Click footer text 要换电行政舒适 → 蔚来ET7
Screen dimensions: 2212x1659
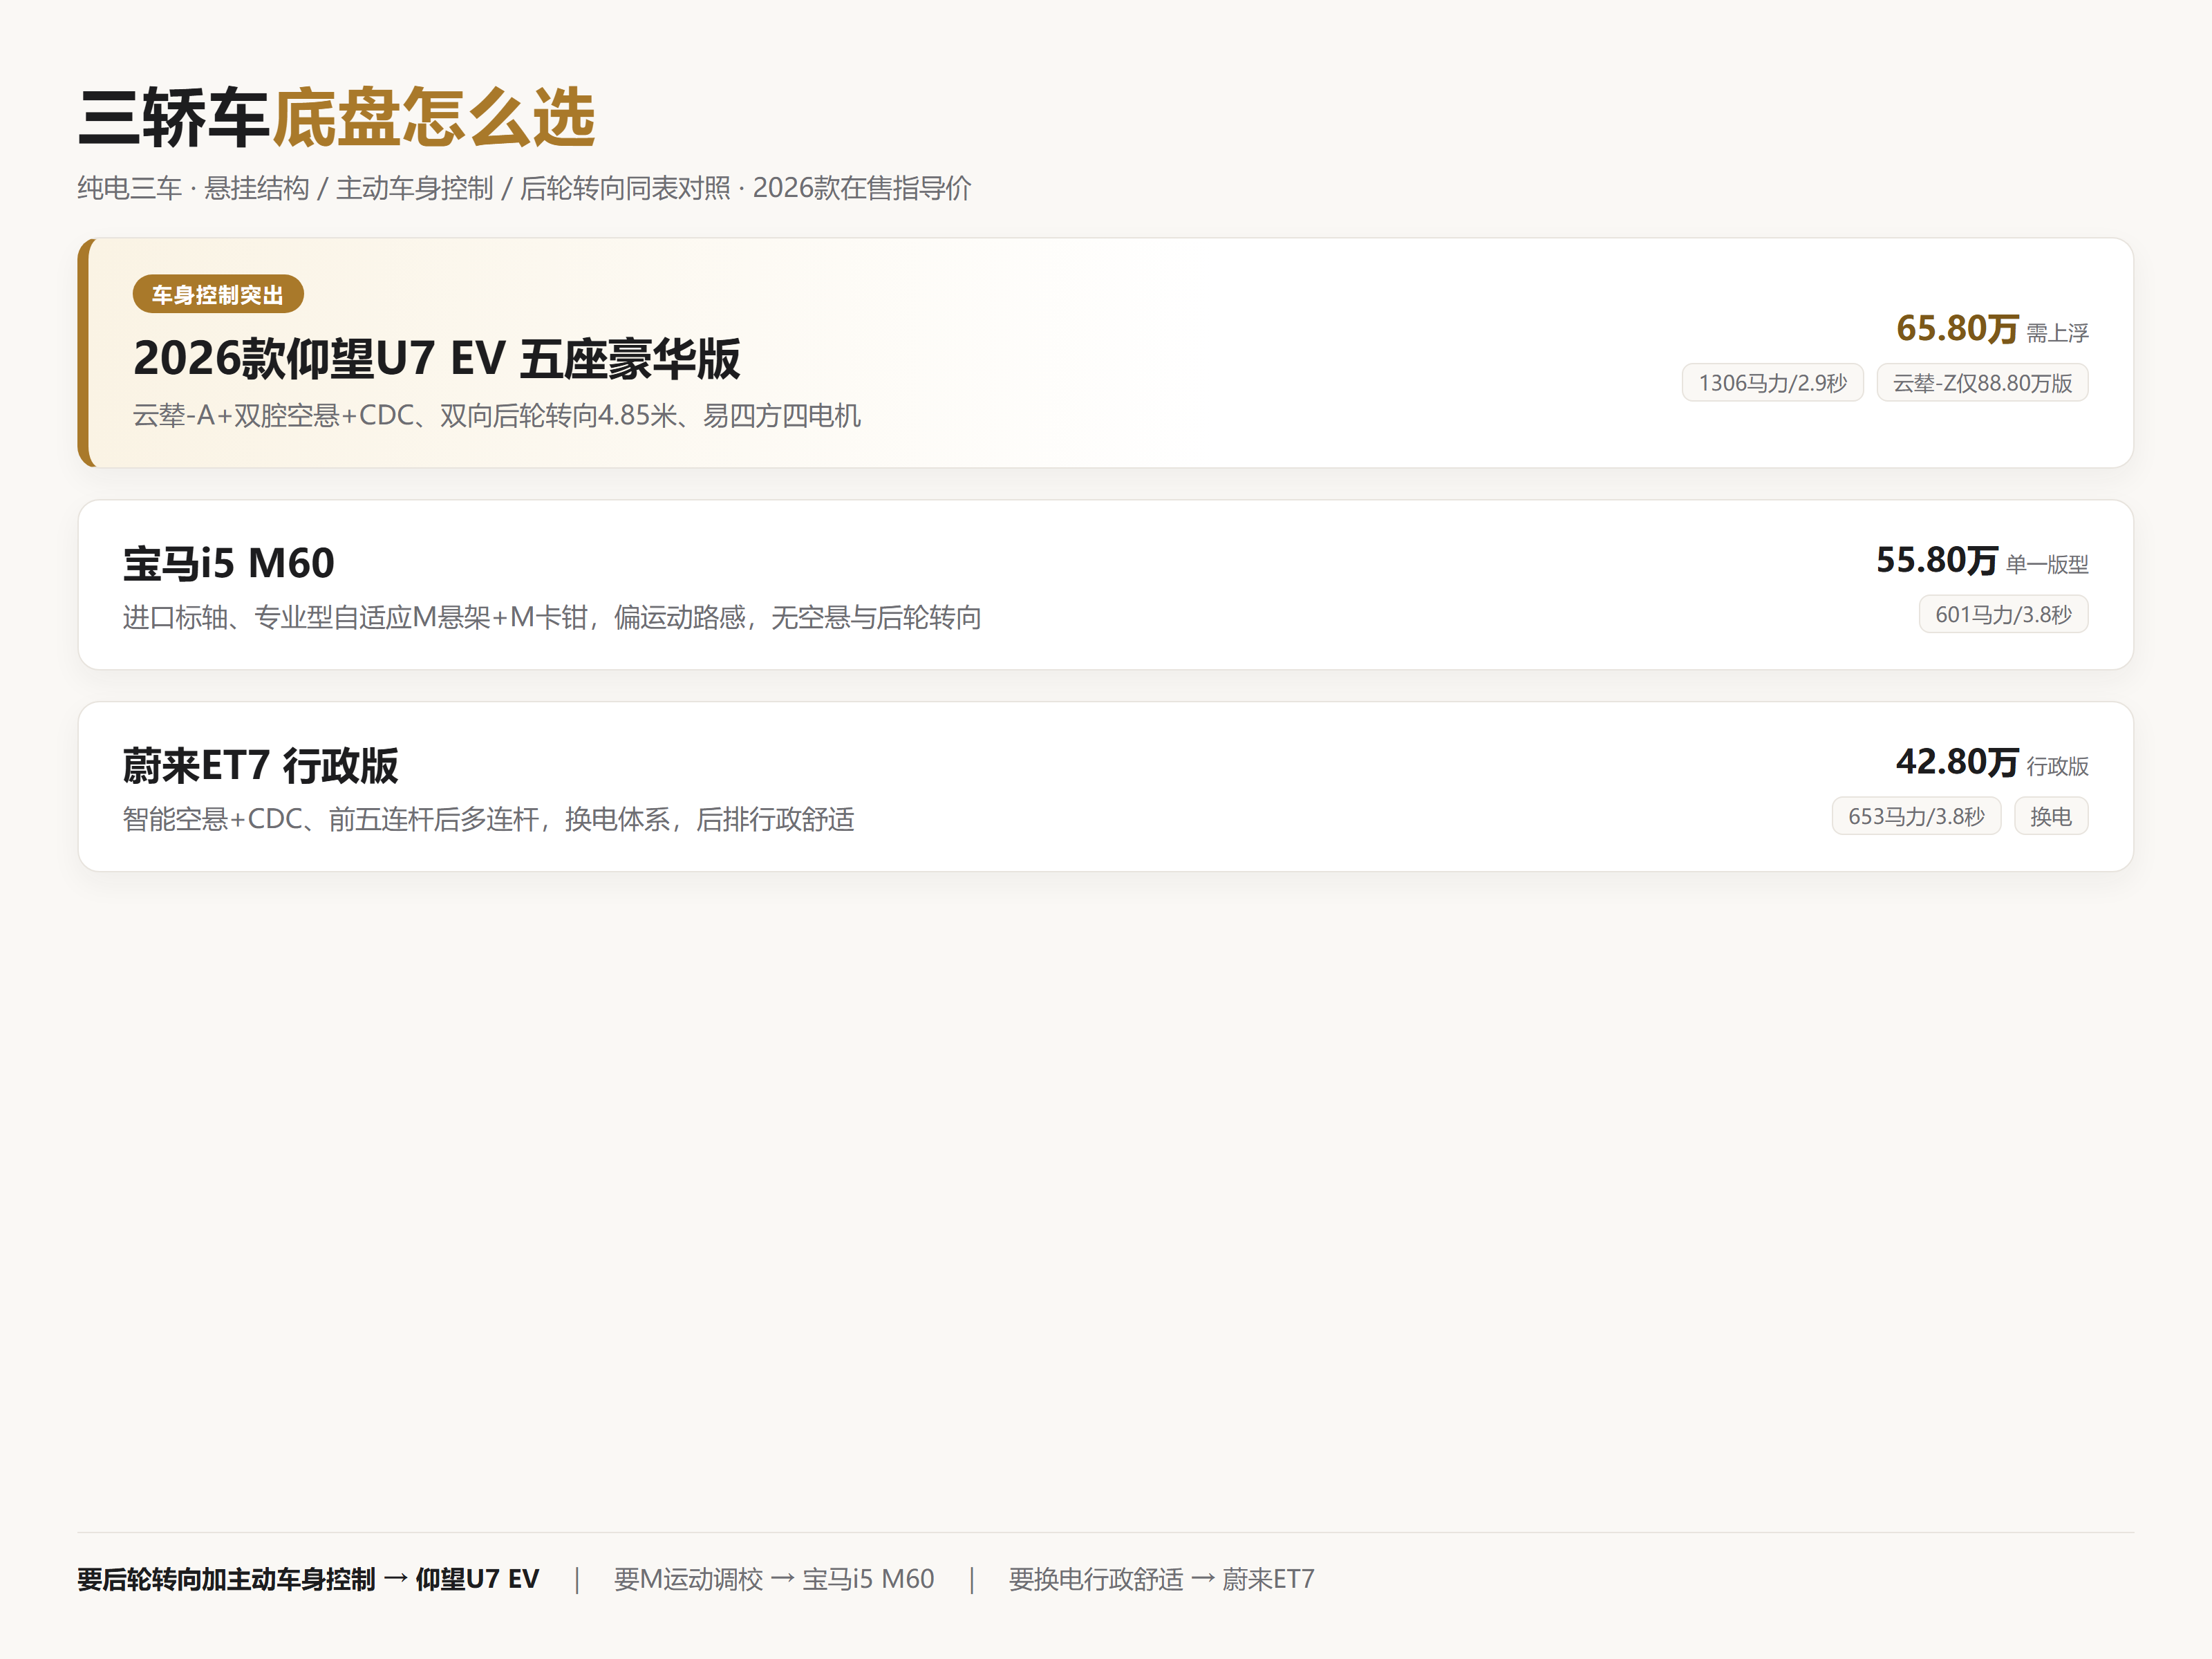click(x=1161, y=1579)
